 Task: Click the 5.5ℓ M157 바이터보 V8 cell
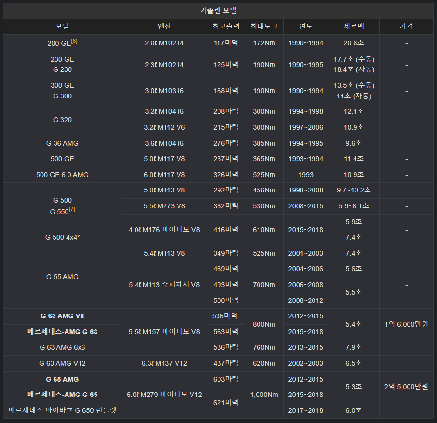click(x=164, y=332)
